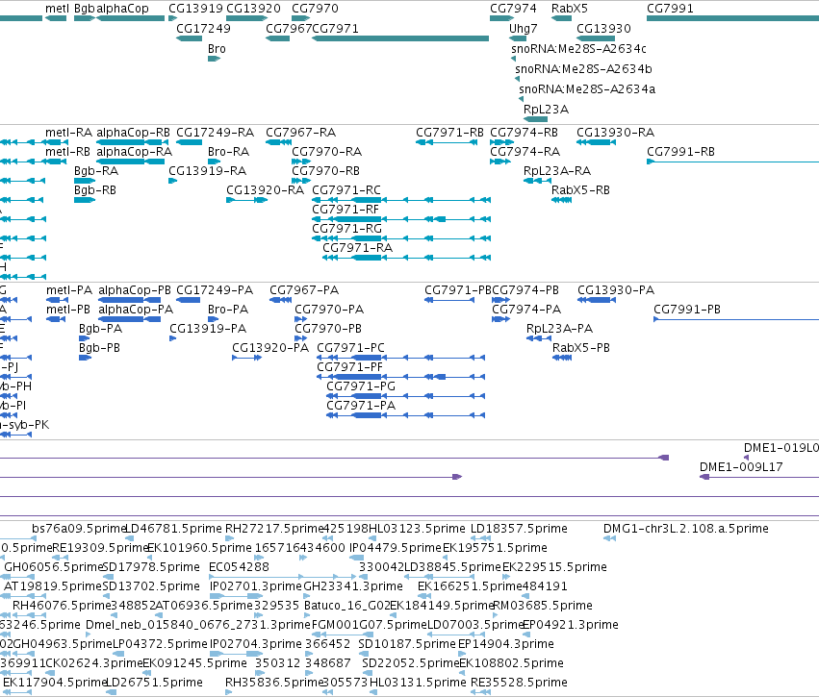This screenshot has height=697, width=819.
Task: Click the CG7974 gene glyph
Action: tap(502, 18)
